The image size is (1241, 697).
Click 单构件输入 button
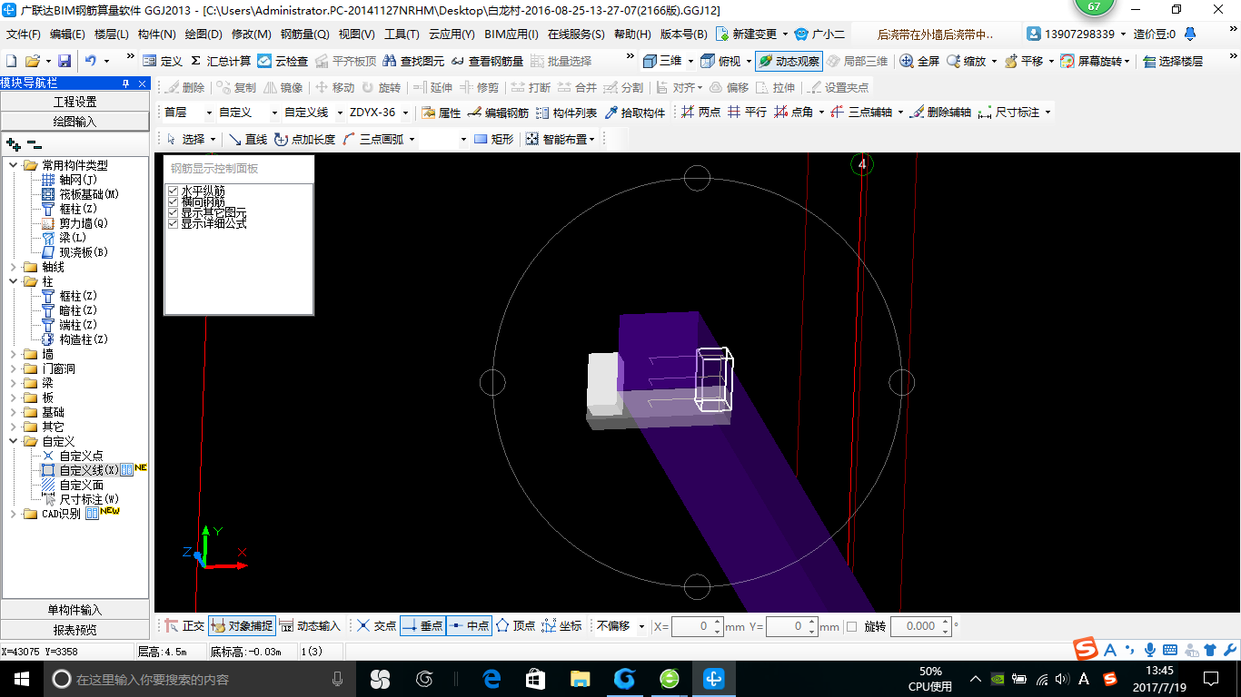click(74, 610)
